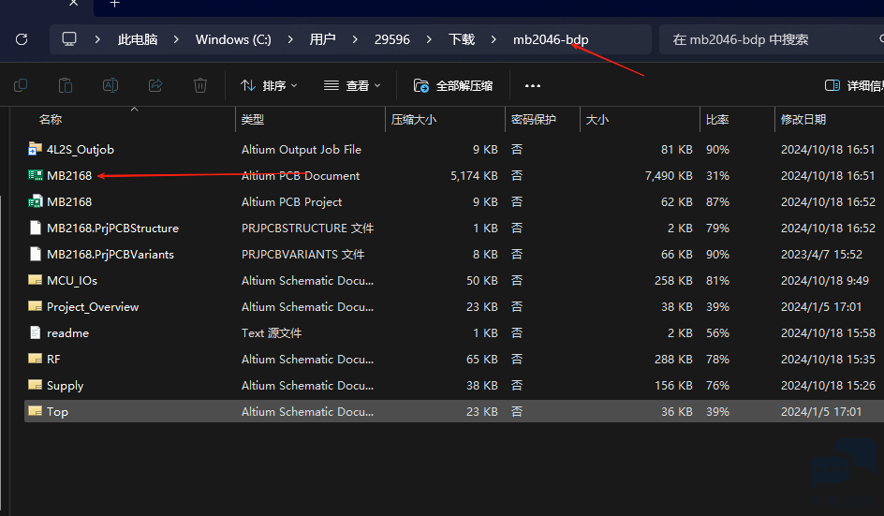The image size is (884, 516).
Task: Click the Copy toolbar icon
Action: pos(21,86)
